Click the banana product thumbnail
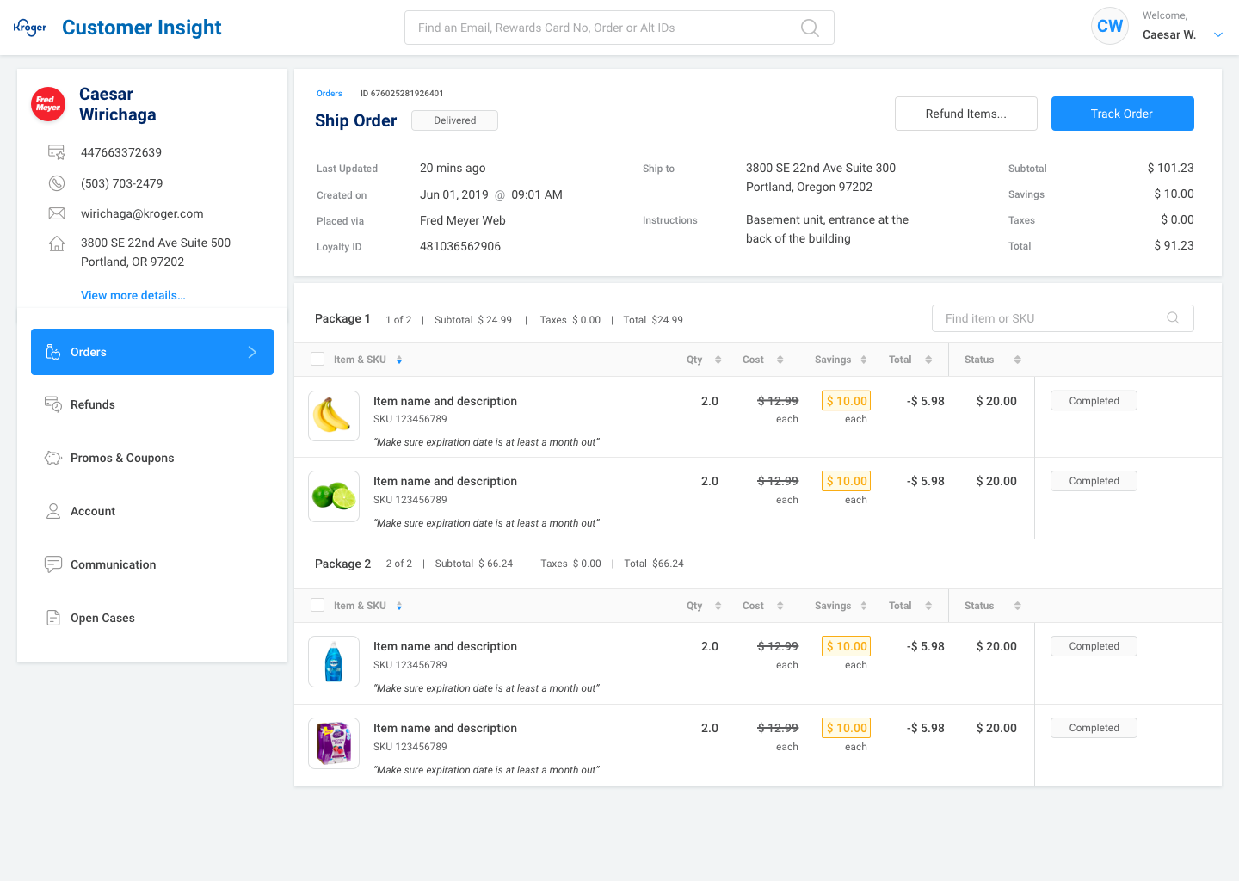Viewport: 1239px width, 881px height. pos(334,416)
